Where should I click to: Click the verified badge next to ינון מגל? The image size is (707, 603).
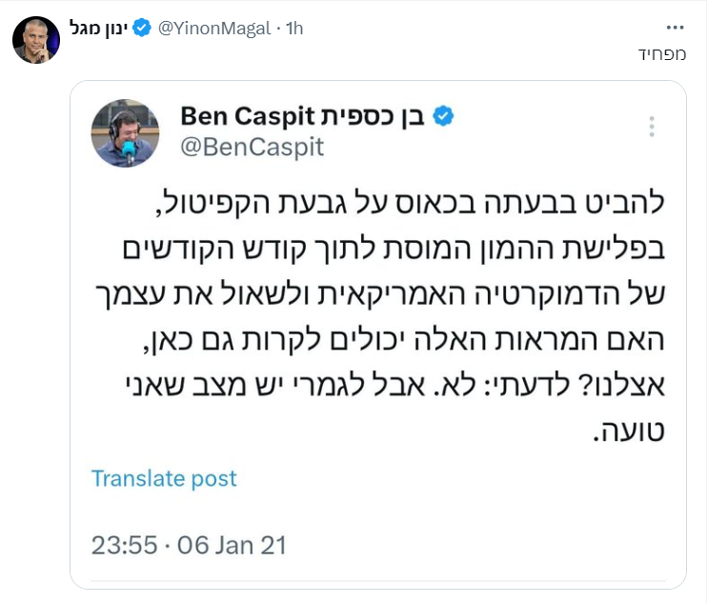(x=140, y=29)
